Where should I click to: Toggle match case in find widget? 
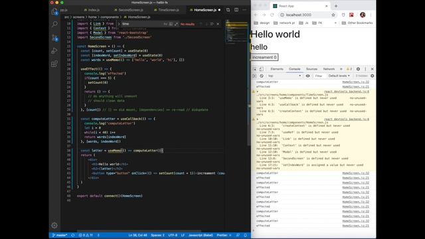click(165, 24)
